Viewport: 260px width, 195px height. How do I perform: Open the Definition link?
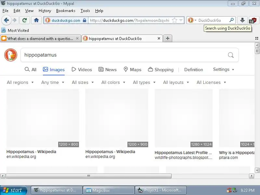(193, 70)
